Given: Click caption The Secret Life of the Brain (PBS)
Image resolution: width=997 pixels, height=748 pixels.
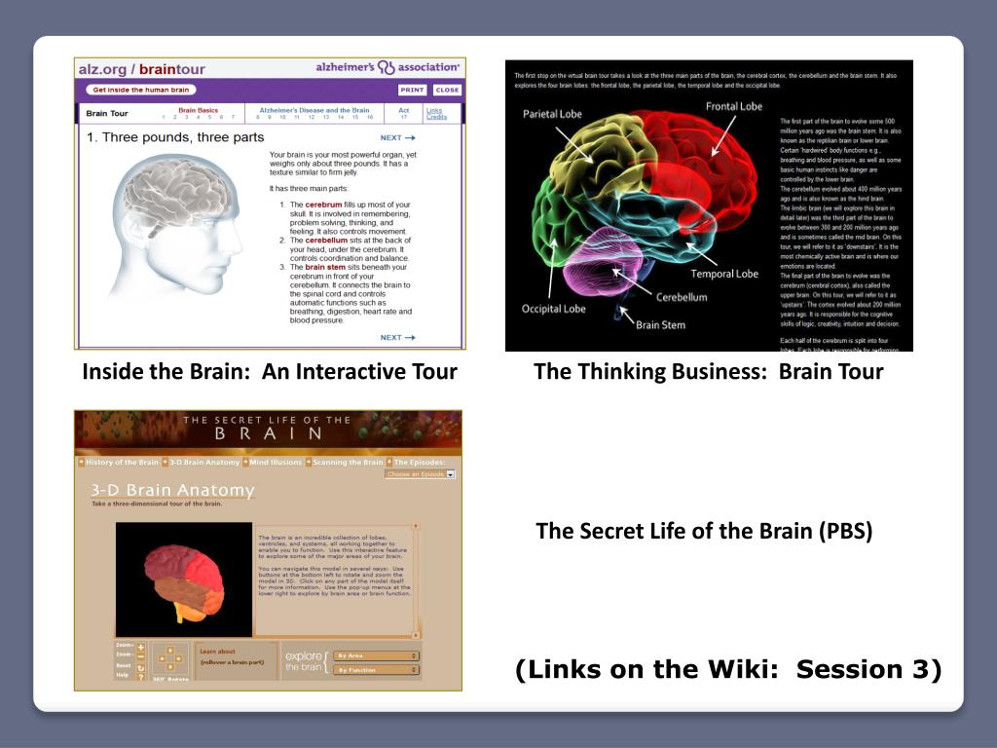Looking at the screenshot, I should coord(704,531).
